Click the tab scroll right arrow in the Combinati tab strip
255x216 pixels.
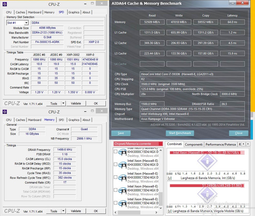(x=248, y=144)
